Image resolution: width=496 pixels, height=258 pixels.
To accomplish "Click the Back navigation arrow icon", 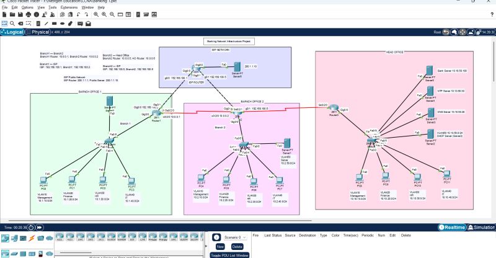I will coord(446,32).
